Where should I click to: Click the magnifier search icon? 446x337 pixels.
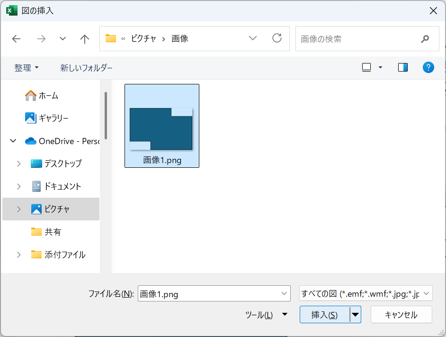[x=425, y=39]
